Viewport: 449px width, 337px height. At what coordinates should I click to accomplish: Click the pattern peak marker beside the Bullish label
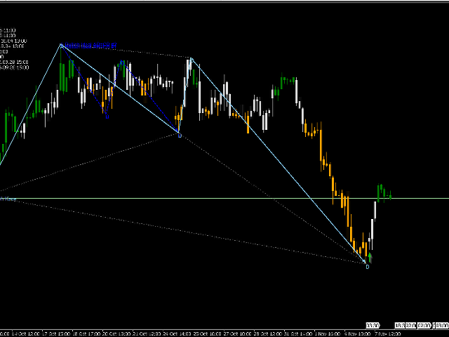[61, 45]
